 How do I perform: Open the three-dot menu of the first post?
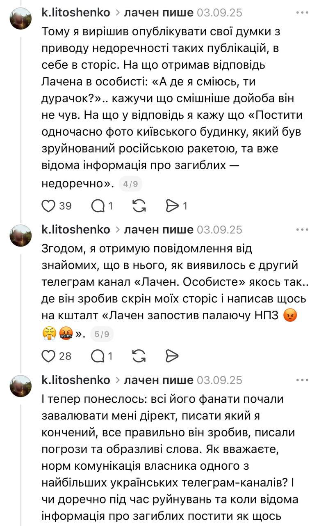302,13
